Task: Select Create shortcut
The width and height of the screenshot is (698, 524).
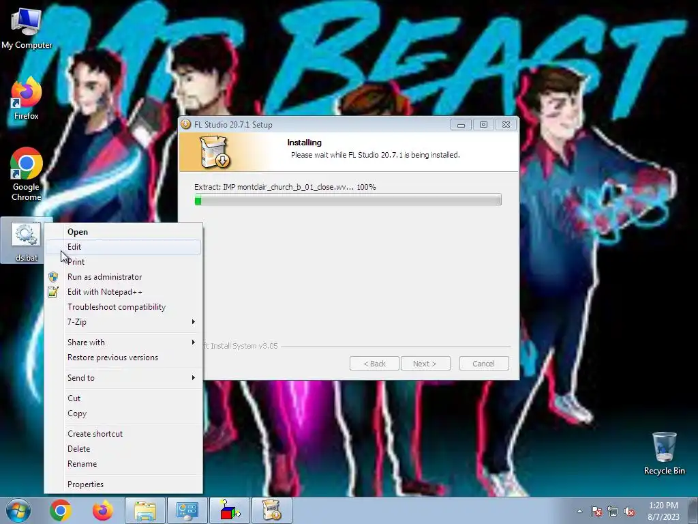Action: tap(123, 433)
